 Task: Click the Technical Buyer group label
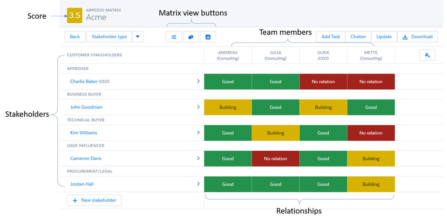point(86,120)
